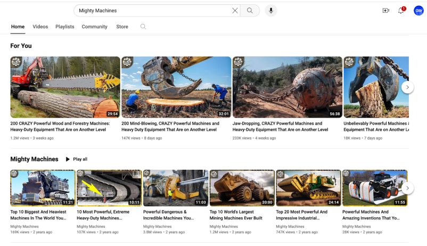The image size is (427, 246).
Task: Open the 11:03 tree cutter thumbnail
Action: point(176,188)
